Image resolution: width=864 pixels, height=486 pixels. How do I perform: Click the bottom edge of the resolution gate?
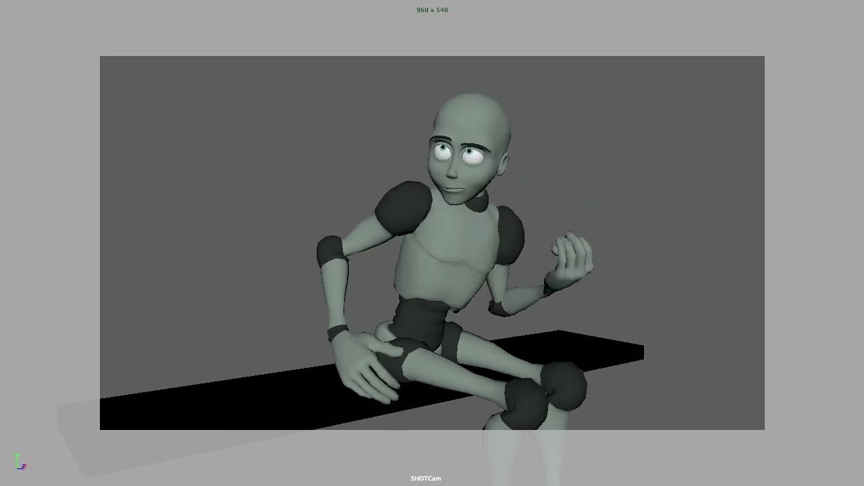pos(432,429)
